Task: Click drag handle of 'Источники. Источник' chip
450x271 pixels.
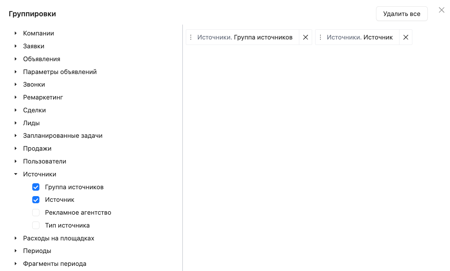Action: click(x=320, y=37)
